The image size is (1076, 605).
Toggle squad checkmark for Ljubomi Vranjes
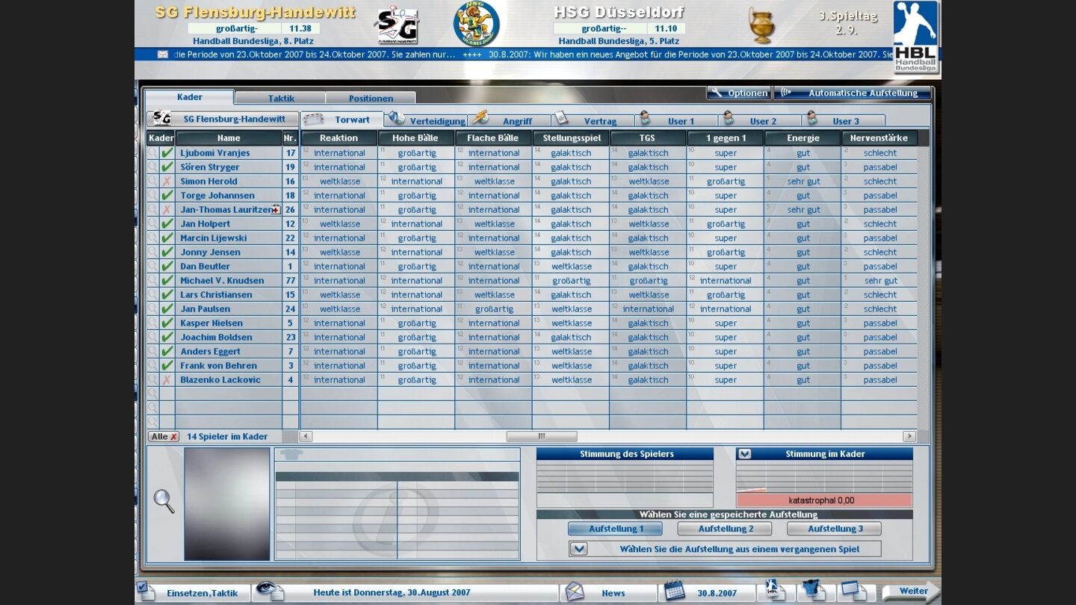tap(167, 153)
